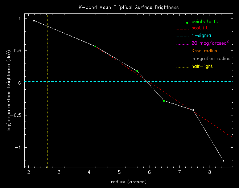239x188 pixels.
Task: Click the vertical y-axis label for mean surface brightness
Action: (10, 90)
